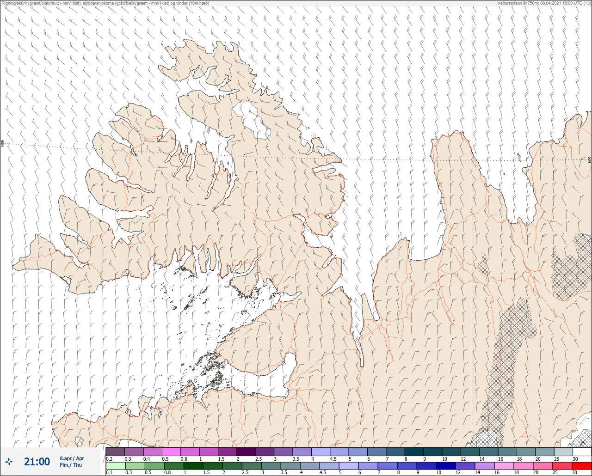
Task: Select the white 30 swatch ending upper legend
Action: pos(582,452)
